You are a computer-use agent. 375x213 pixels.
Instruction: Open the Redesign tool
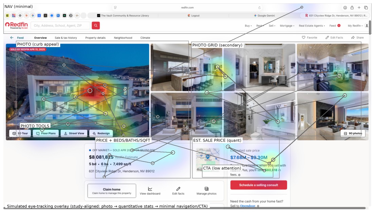click(x=102, y=133)
